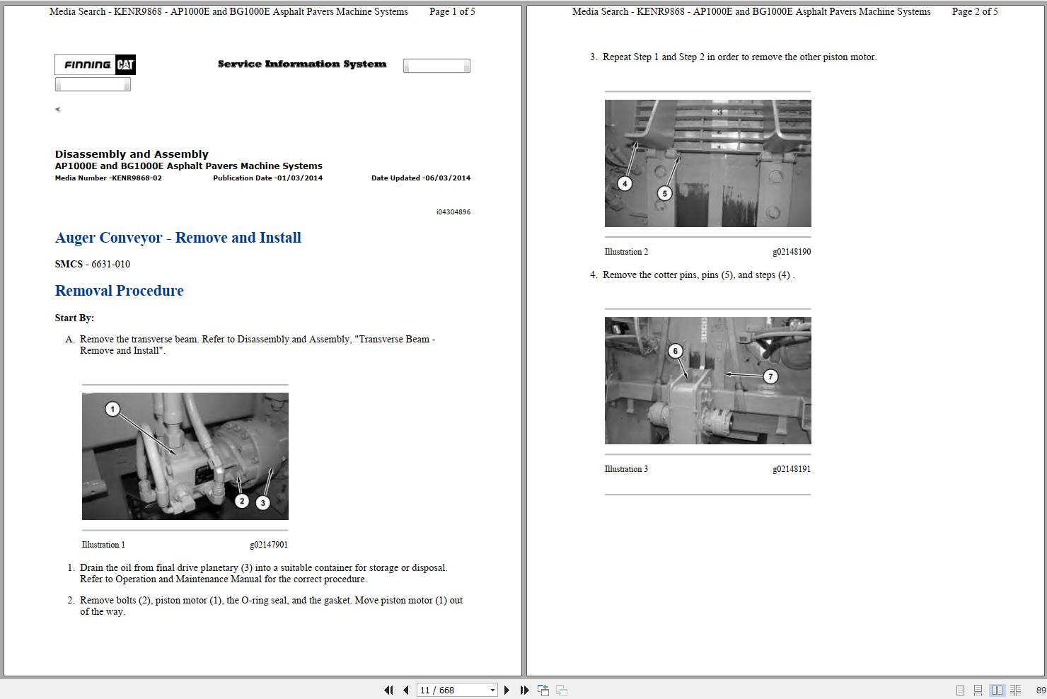Enable continuous scrolling page layout
The image size is (1047, 699).
coord(978,690)
